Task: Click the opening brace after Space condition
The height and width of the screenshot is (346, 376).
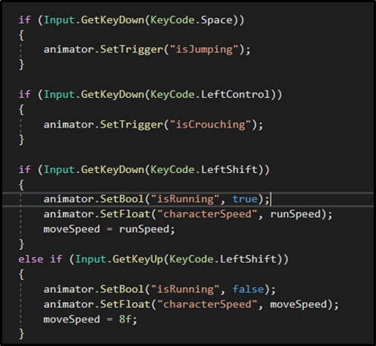Action: [x=21, y=35]
